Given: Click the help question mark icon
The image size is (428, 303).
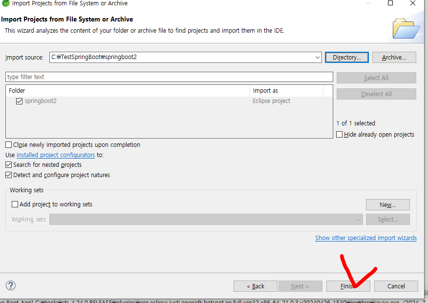Looking at the screenshot, I should pyautogui.click(x=11, y=285).
